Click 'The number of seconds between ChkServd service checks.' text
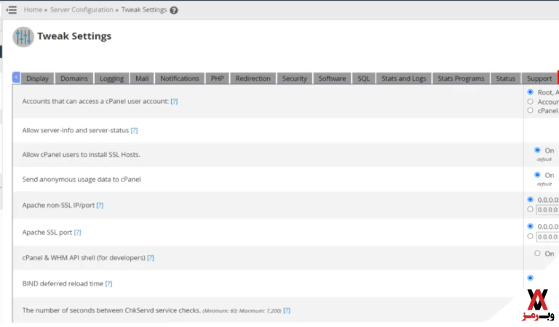Screen dimensions: 559x327 111,310
